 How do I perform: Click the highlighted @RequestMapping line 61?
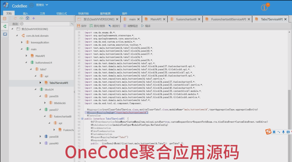116,113
